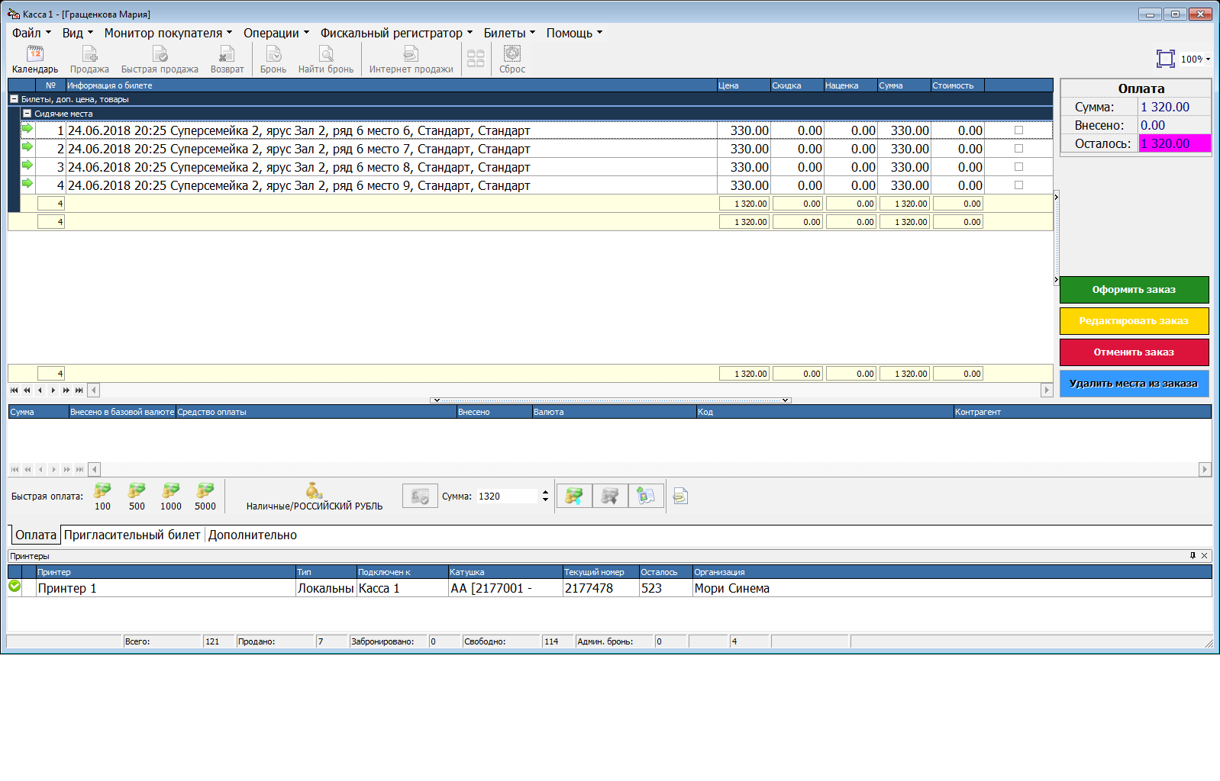The width and height of the screenshot is (1220, 781).
Task: Click the add payment money icon
Action: click(x=574, y=497)
